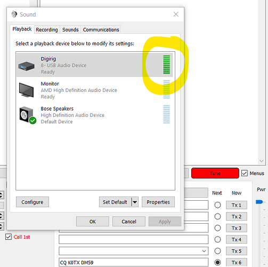Select the Next radio for Tx 2
Viewport: 268px width, 267px height.
pos(217,216)
